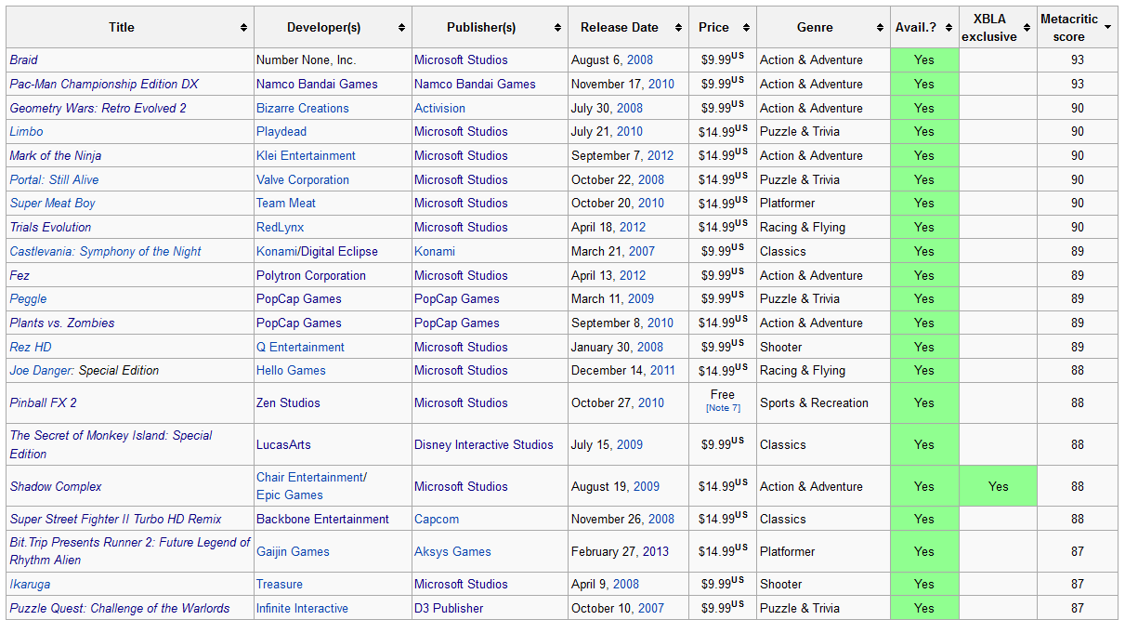The image size is (1125, 620).
Task: Click the Publisher(s) column sort arrows
Action: click(x=559, y=28)
